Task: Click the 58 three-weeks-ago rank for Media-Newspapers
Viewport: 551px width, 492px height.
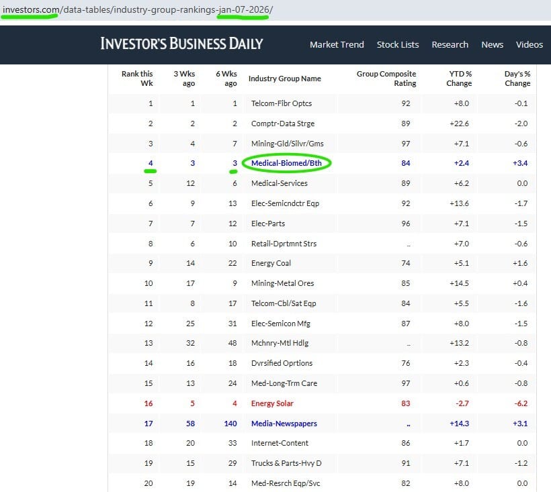Action: click(190, 424)
